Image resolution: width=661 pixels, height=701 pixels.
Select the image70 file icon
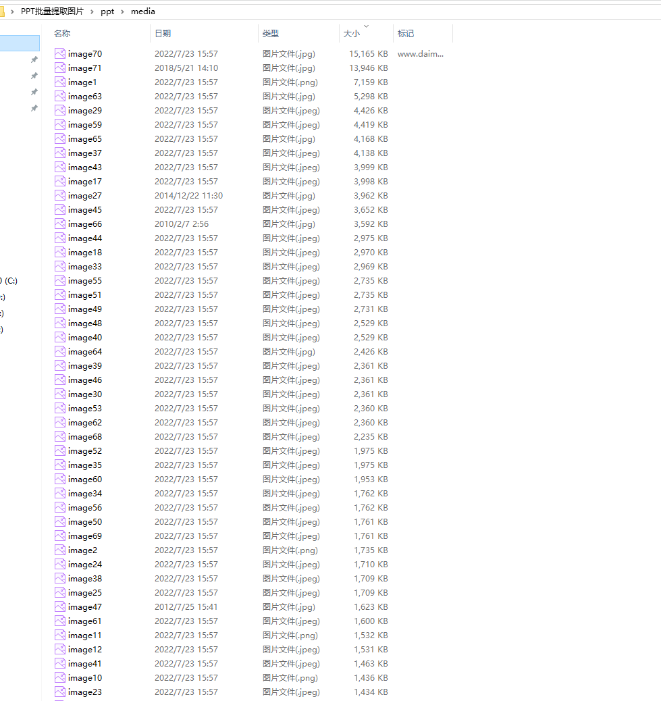[60, 53]
